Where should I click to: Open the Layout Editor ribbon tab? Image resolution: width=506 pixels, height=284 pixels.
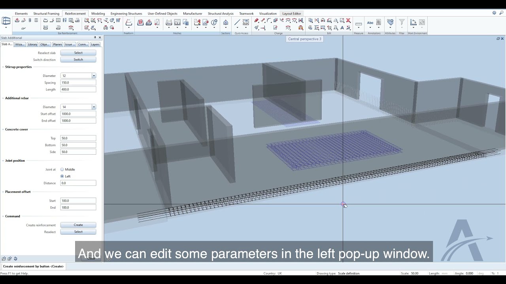(x=292, y=13)
